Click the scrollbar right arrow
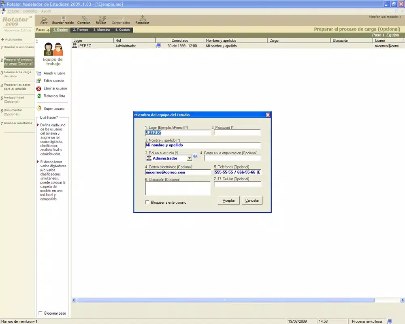The width and height of the screenshot is (405, 324). [403, 300]
